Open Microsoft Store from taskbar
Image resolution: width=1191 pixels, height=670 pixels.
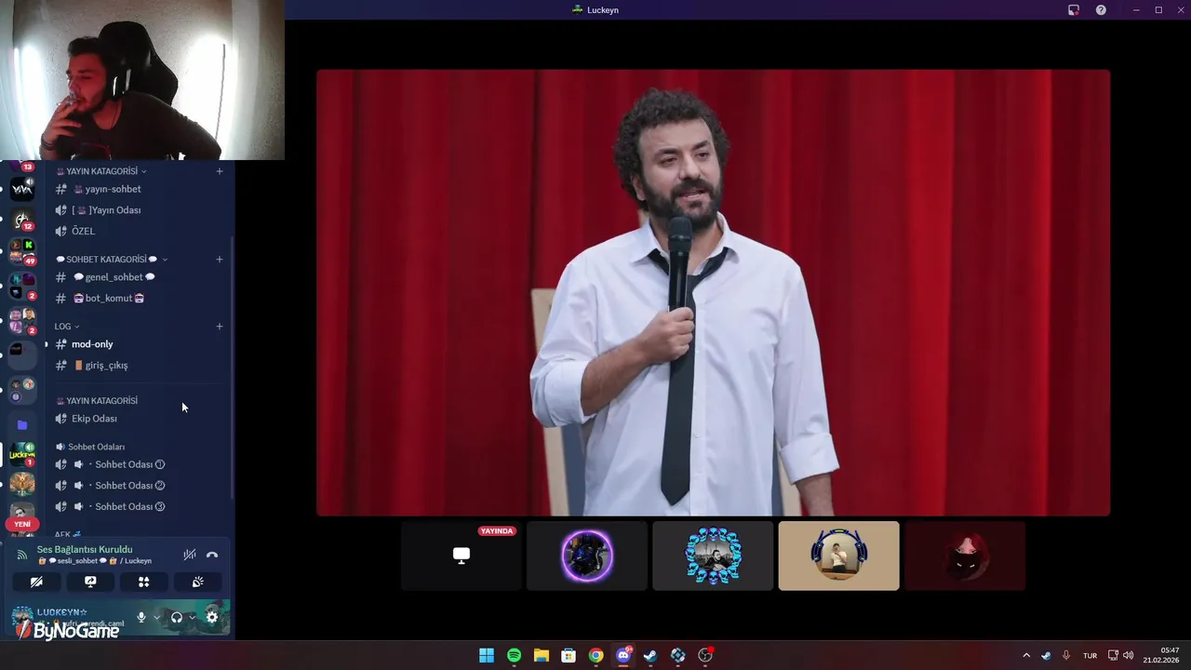tap(569, 655)
